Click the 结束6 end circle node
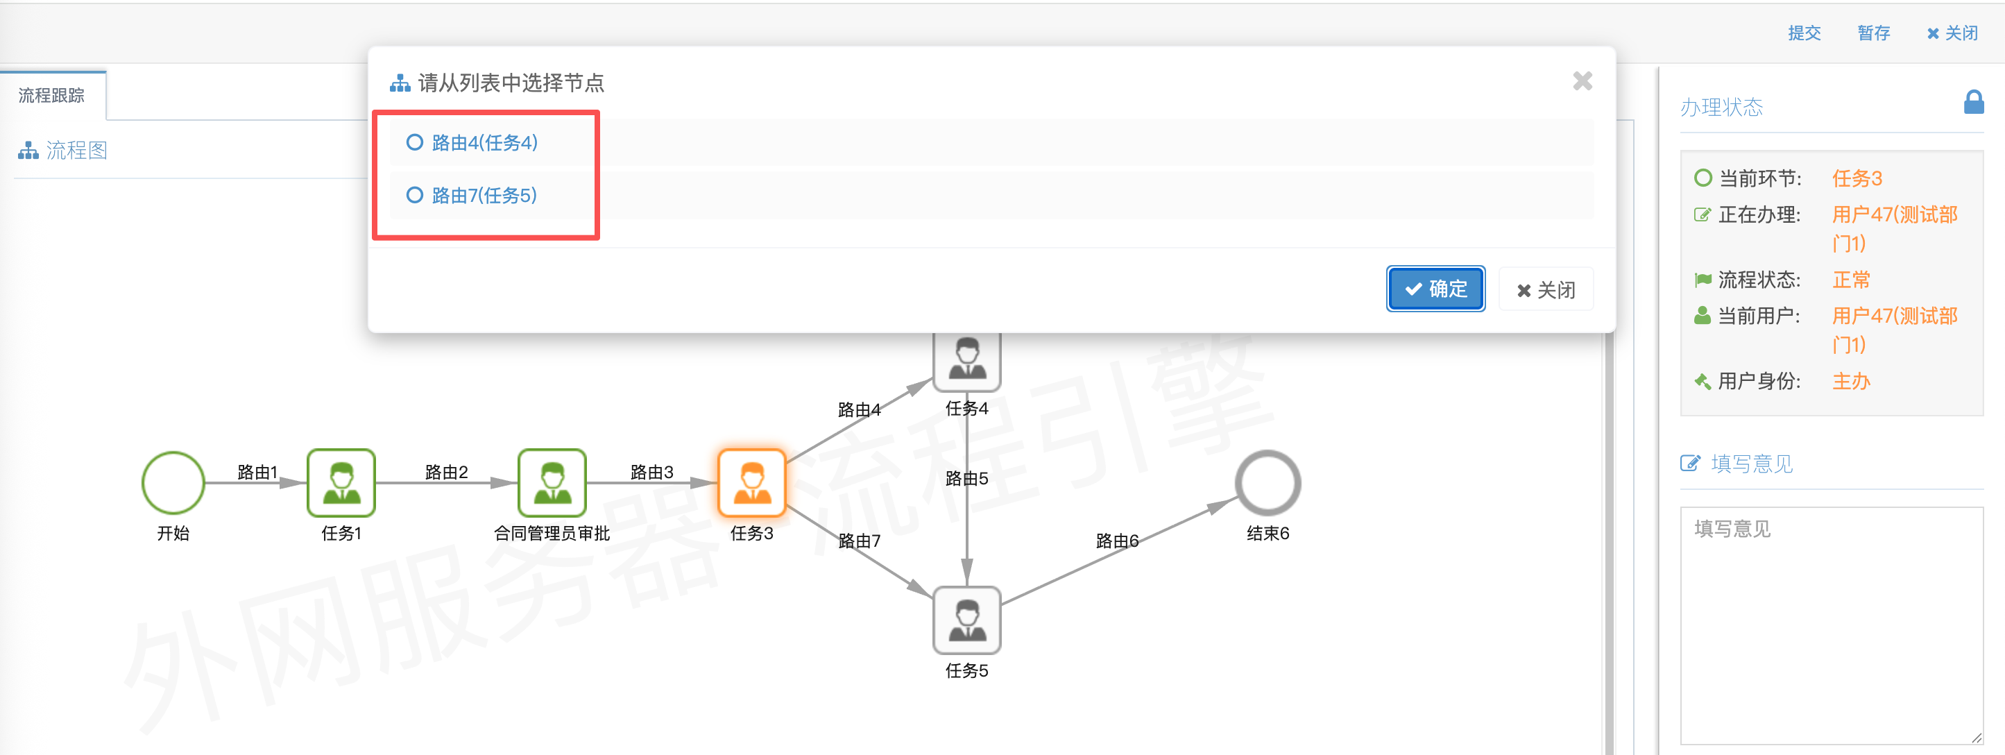Screen dimensions: 2005x755 pos(1268,482)
